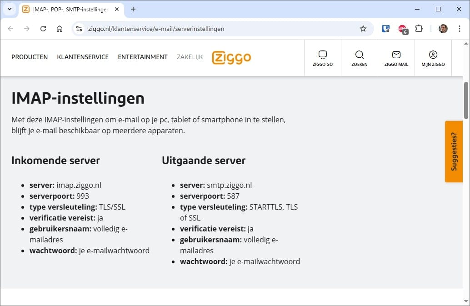Open the ENTERTAINMENT menu item
The height and width of the screenshot is (306, 470).
[x=142, y=57]
